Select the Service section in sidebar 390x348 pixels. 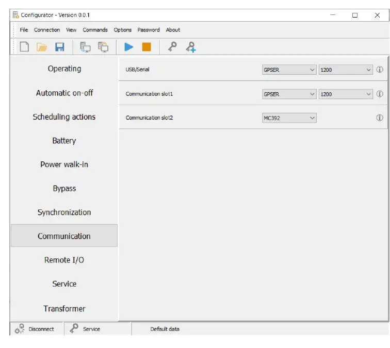coord(64,284)
